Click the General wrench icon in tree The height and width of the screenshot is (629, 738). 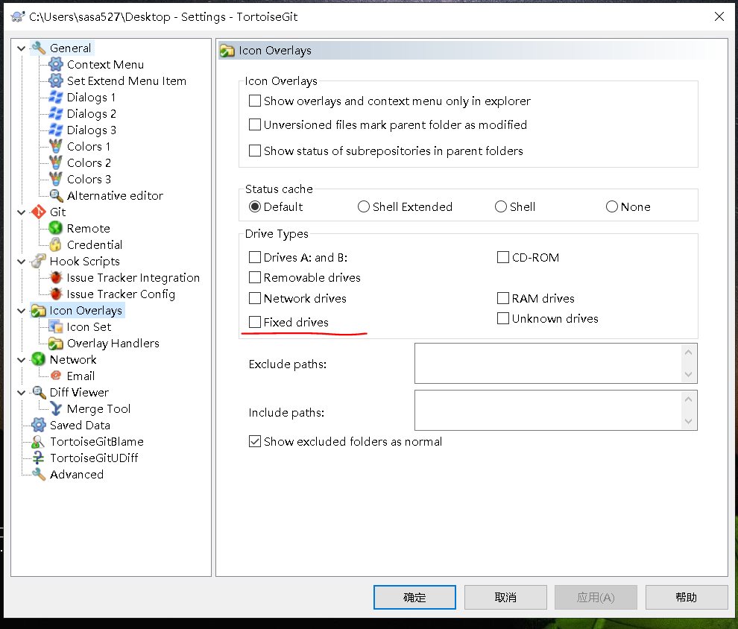click(39, 48)
